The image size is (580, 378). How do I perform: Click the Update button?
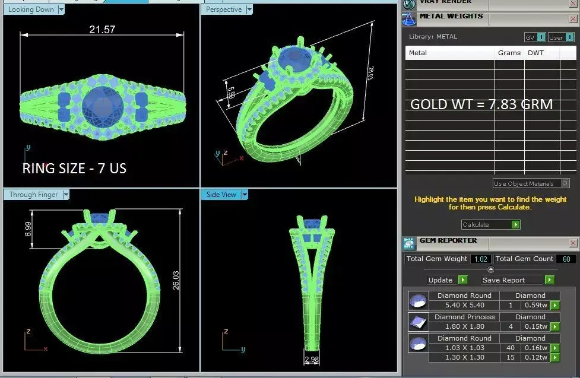[x=442, y=280]
